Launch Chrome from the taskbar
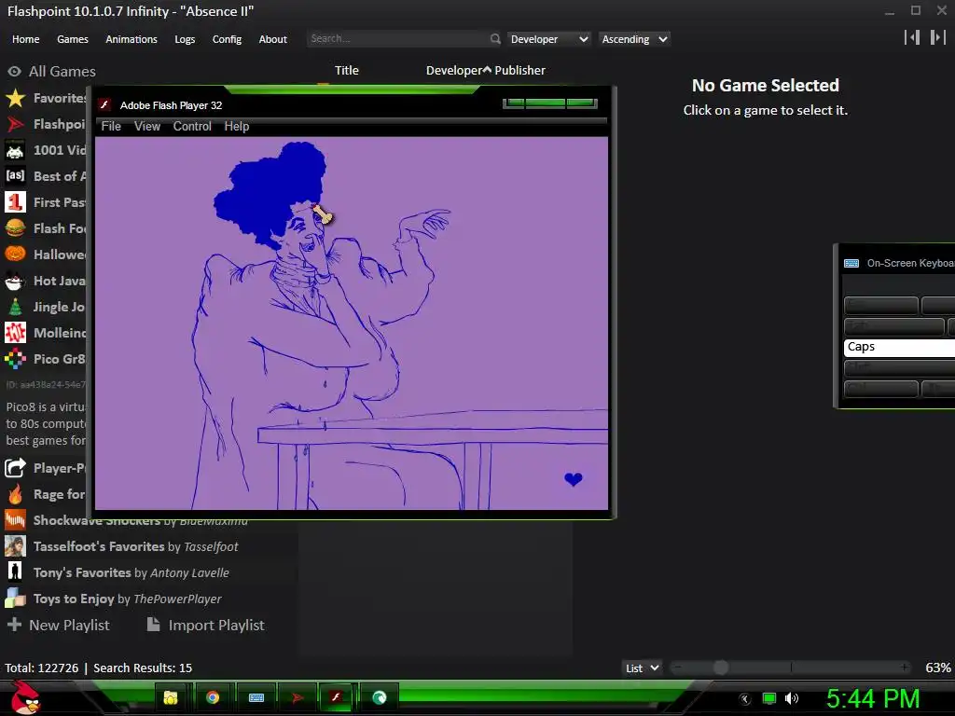Screen dimensions: 955x716 click(x=213, y=697)
